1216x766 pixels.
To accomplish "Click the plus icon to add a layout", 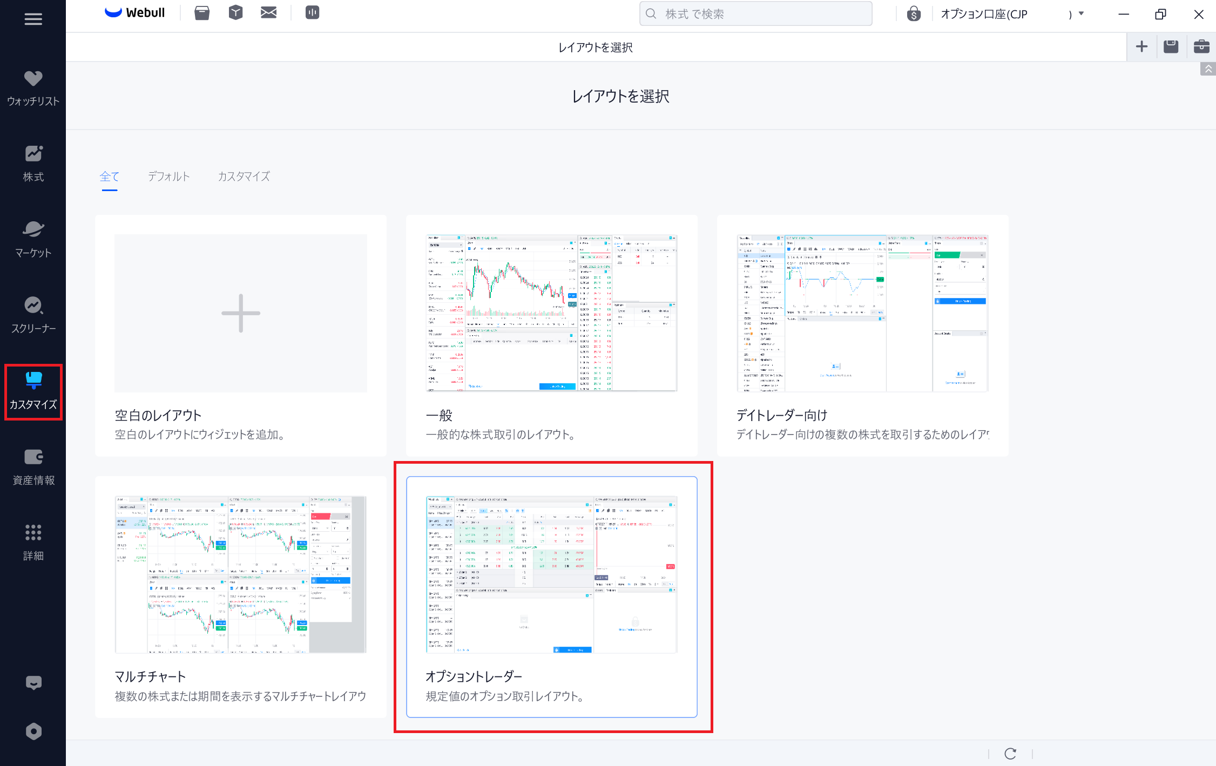I will pyautogui.click(x=1141, y=47).
